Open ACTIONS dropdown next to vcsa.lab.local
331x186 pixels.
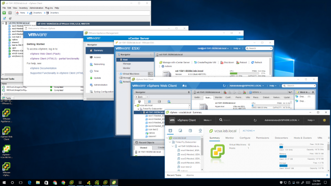point(248,131)
